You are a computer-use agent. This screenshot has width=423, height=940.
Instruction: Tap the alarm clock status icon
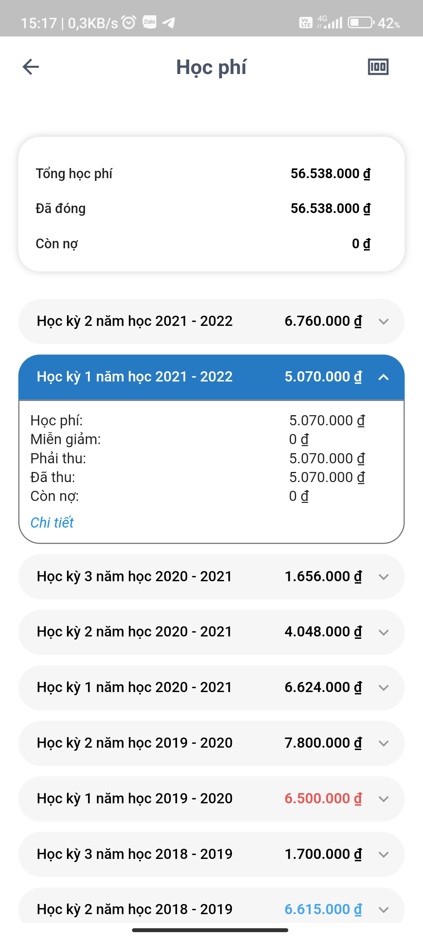coord(129,22)
